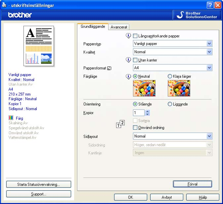Select Neutral color mode radio button
This screenshot has height=204, width=223.
[135, 76]
